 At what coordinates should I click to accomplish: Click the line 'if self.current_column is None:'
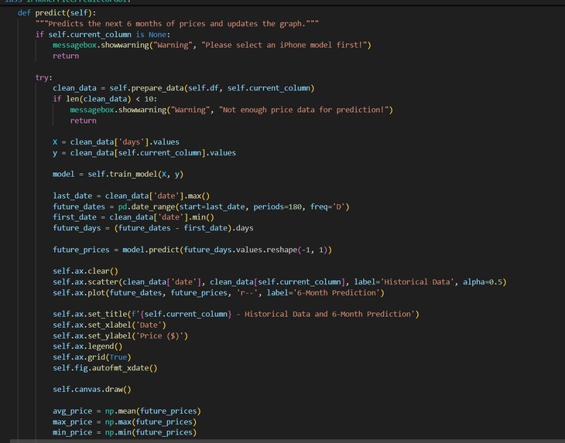103,35
